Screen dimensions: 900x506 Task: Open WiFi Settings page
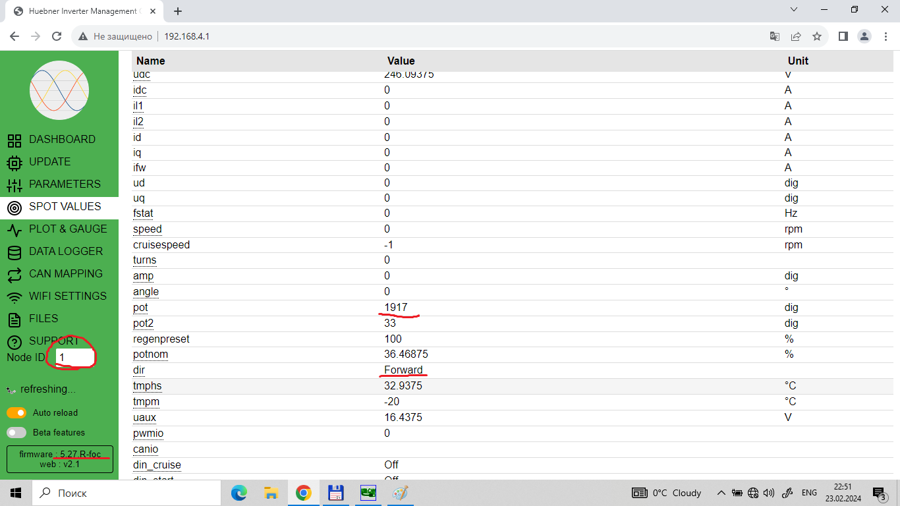[67, 296]
